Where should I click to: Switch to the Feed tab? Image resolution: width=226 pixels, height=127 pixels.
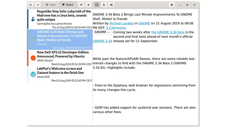50,5
